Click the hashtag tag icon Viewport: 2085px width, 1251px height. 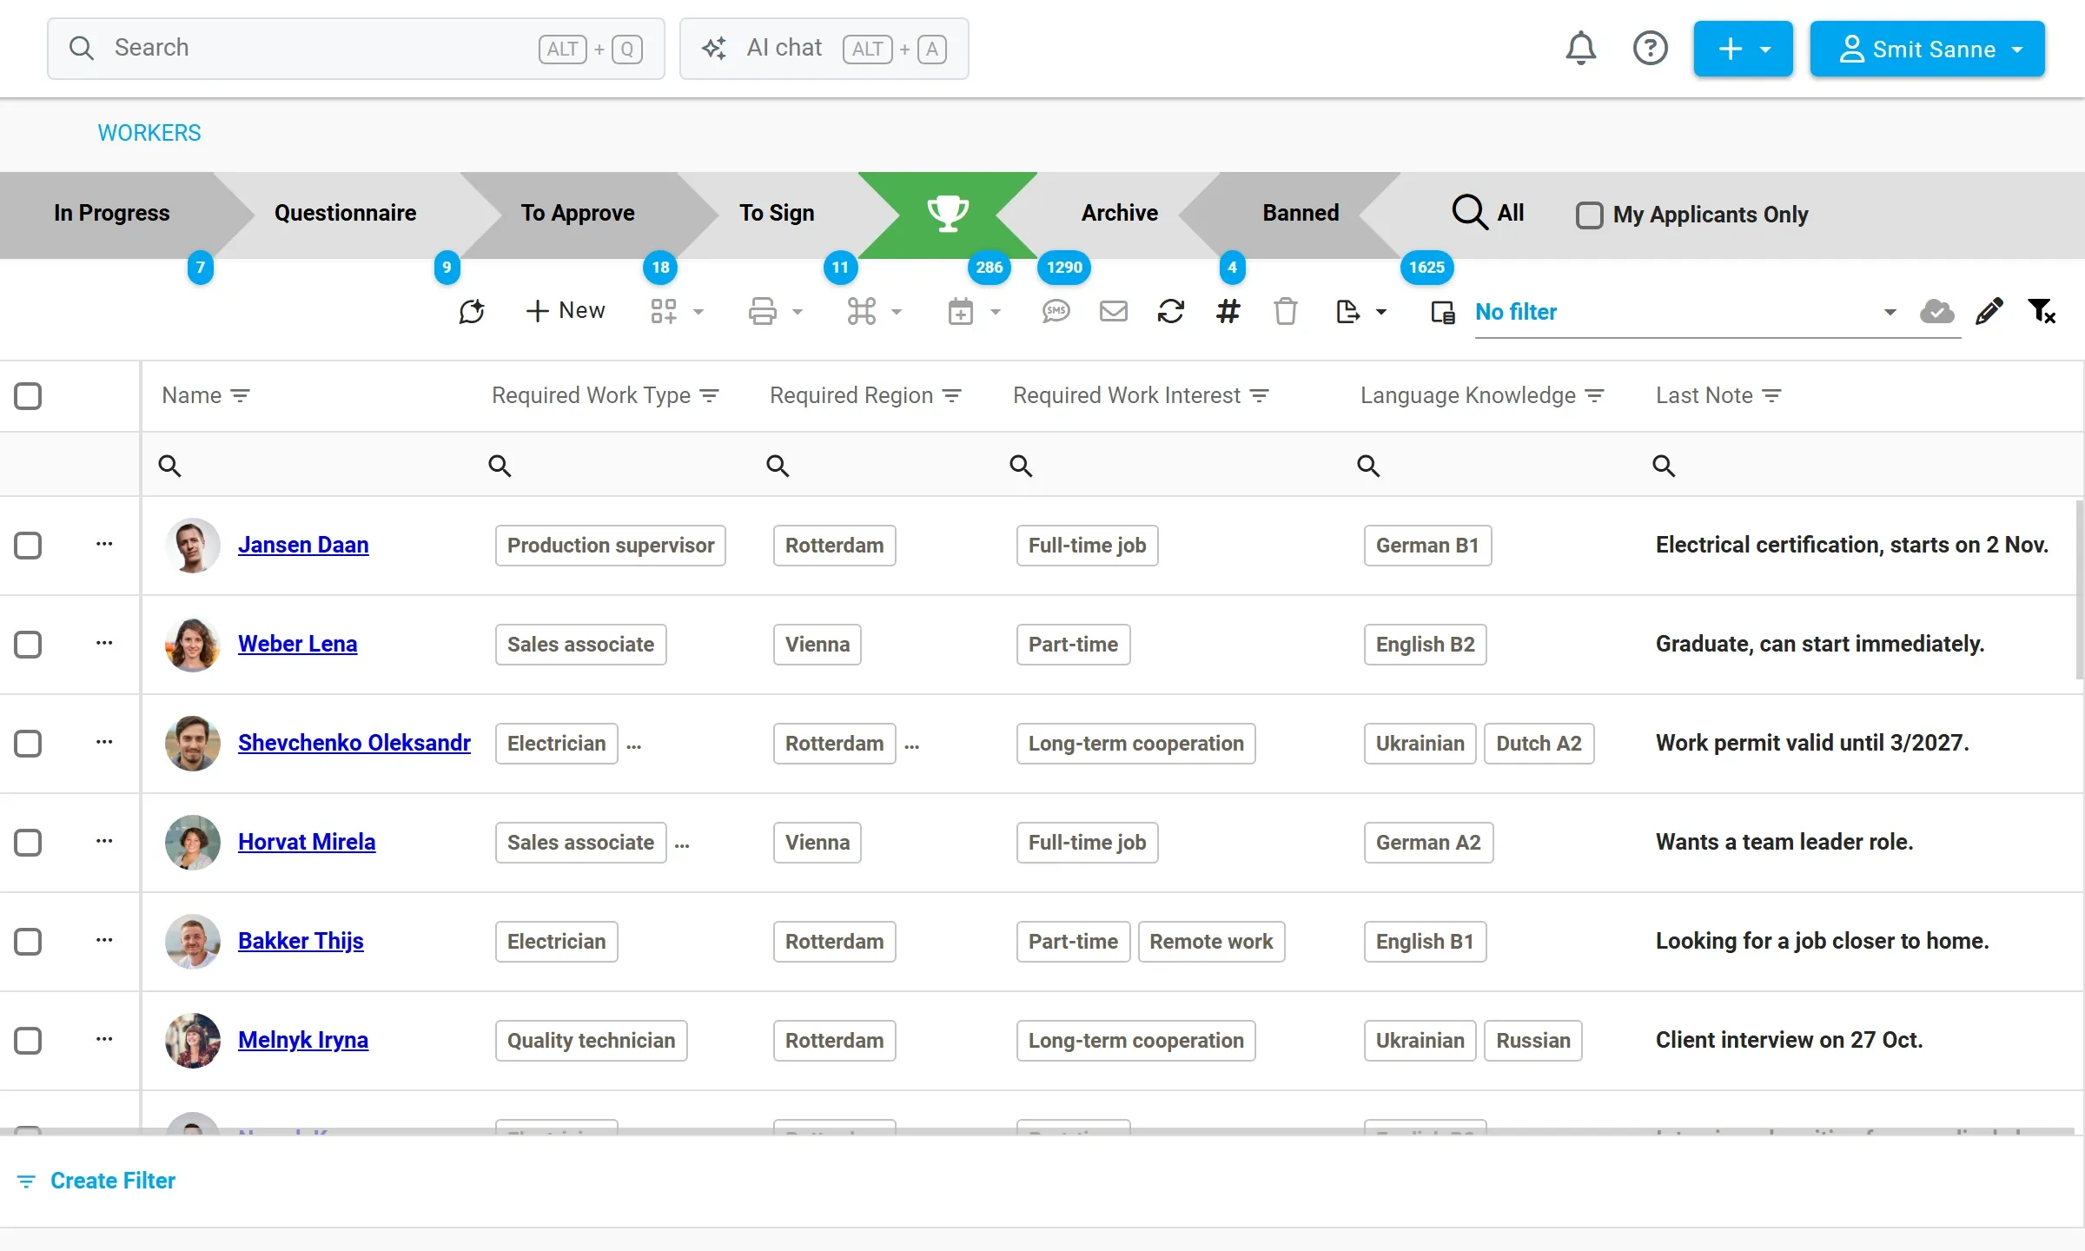[x=1228, y=311]
